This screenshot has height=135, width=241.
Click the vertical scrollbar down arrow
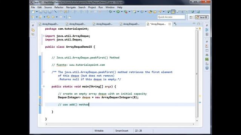coord(197,121)
